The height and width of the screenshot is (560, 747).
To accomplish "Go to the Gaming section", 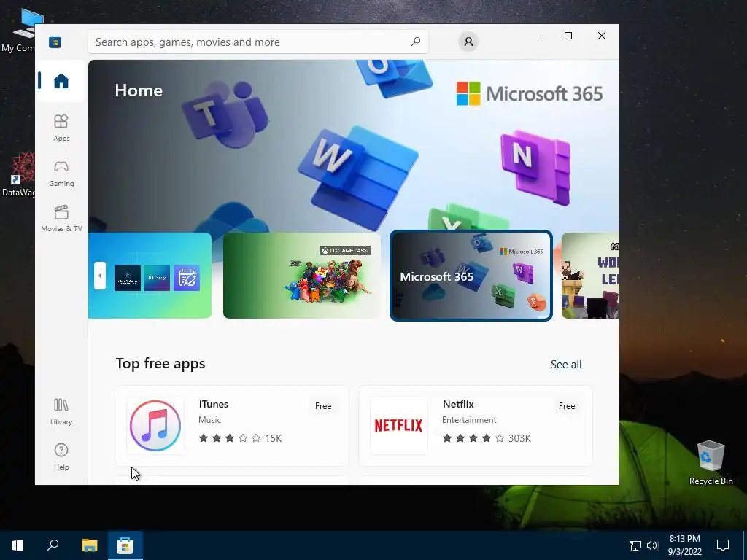I will (61, 174).
